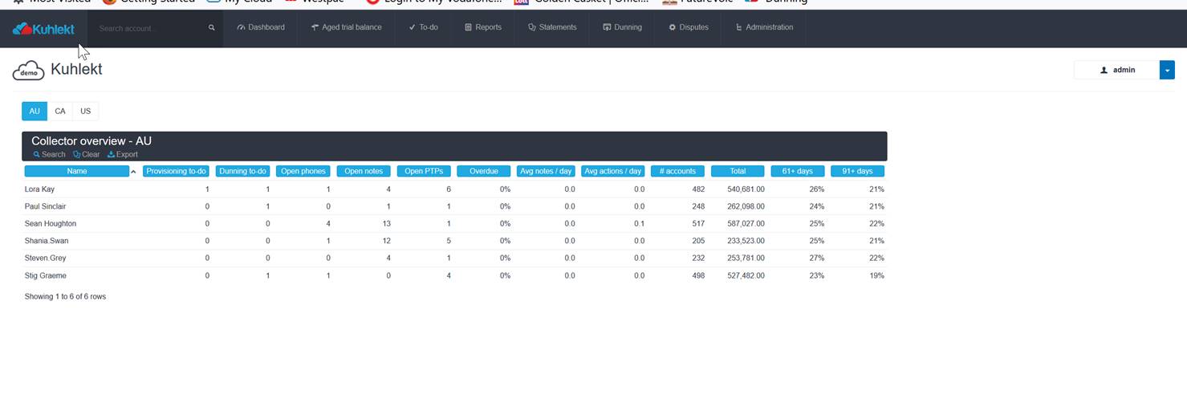The height and width of the screenshot is (411, 1187).
Task: Click the Collector overview - AU title
Action: pos(91,140)
